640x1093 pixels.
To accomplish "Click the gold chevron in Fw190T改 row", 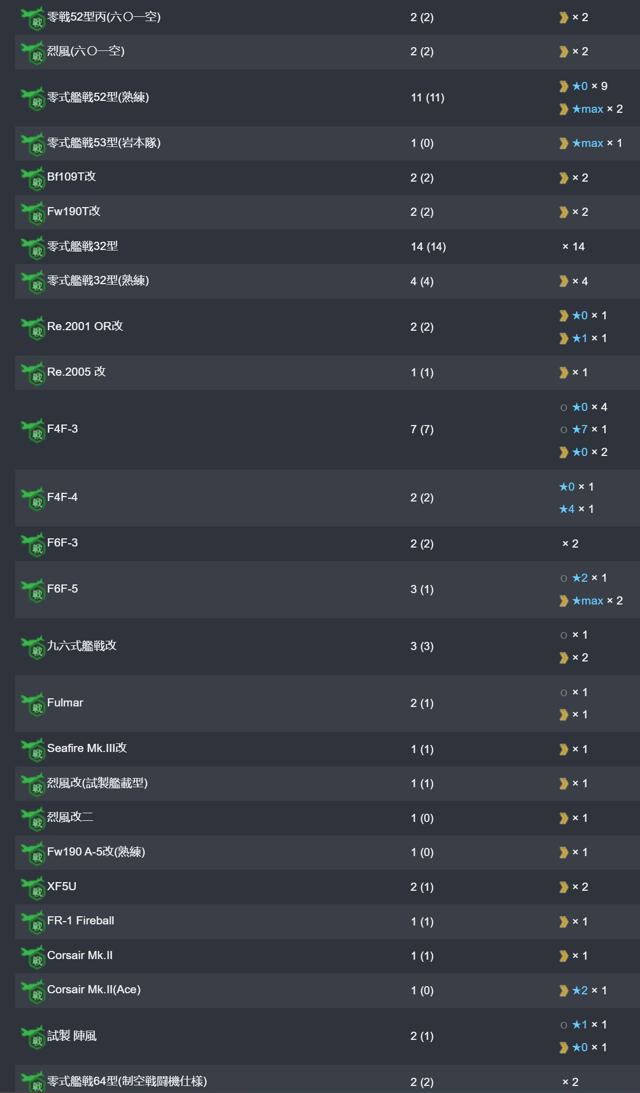I will pos(564,212).
